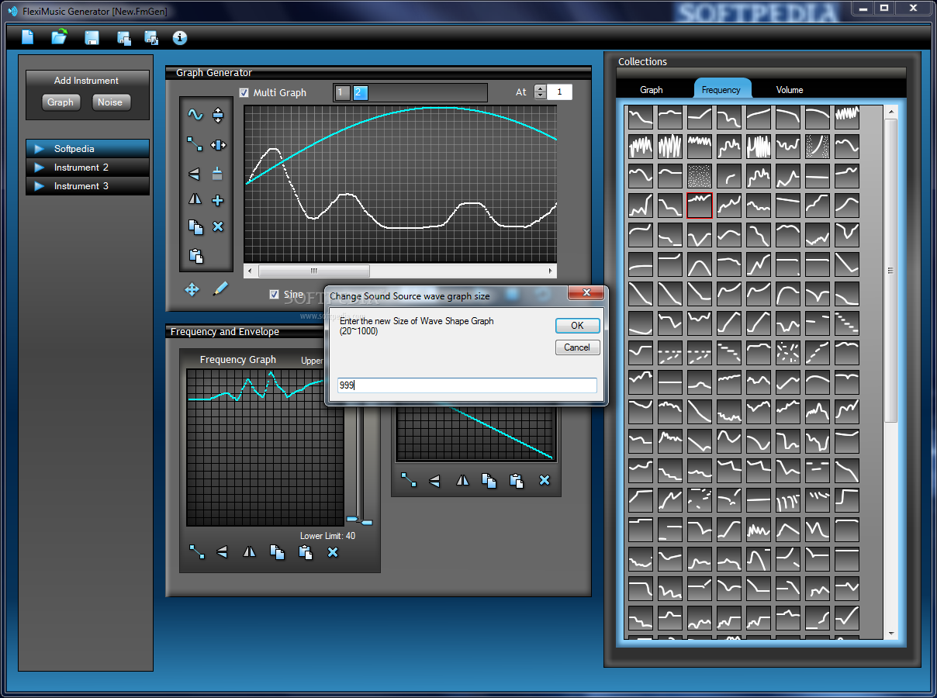Click the line tool under Frequency Graph

(197, 551)
